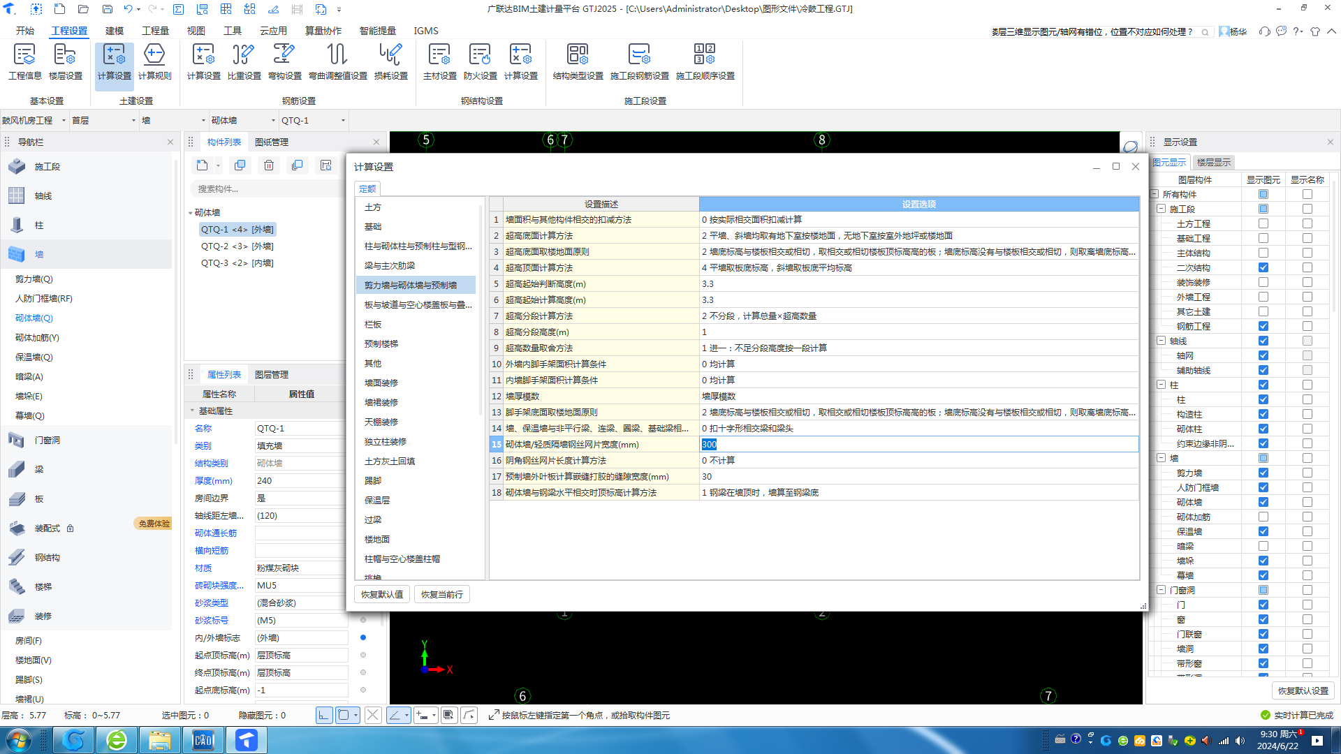Viewport: 1341px width, 754px height.
Task: Open 建模 ribbon tab
Action: [x=115, y=31]
